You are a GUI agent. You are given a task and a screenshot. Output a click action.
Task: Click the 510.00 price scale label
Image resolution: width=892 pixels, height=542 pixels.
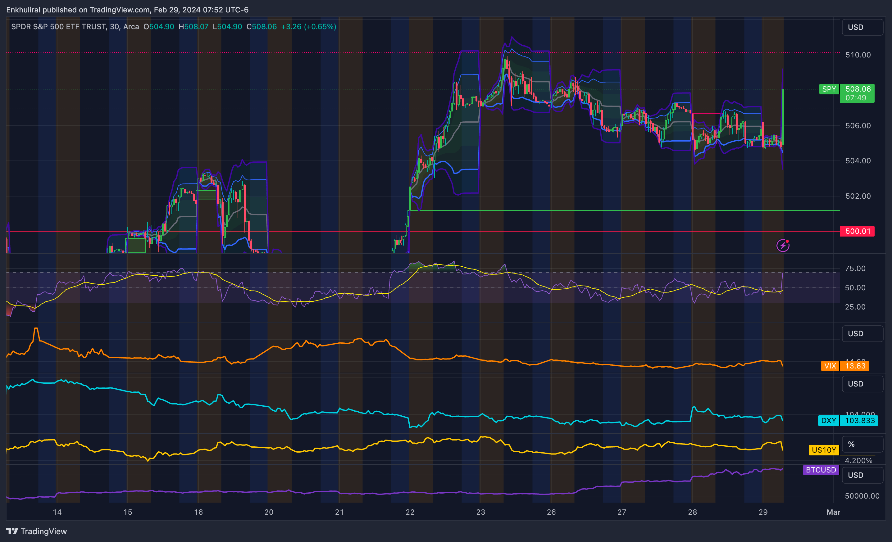pos(858,55)
